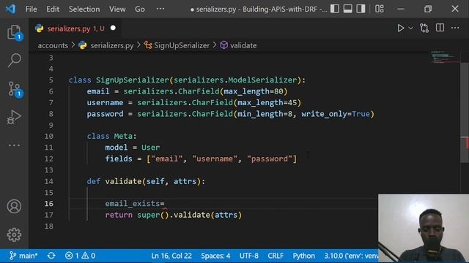
Task: Open the Run and Debug view
Action: pyautogui.click(x=14, y=117)
